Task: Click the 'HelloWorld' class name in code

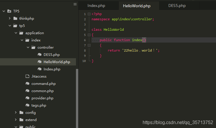Action: tap(114, 30)
